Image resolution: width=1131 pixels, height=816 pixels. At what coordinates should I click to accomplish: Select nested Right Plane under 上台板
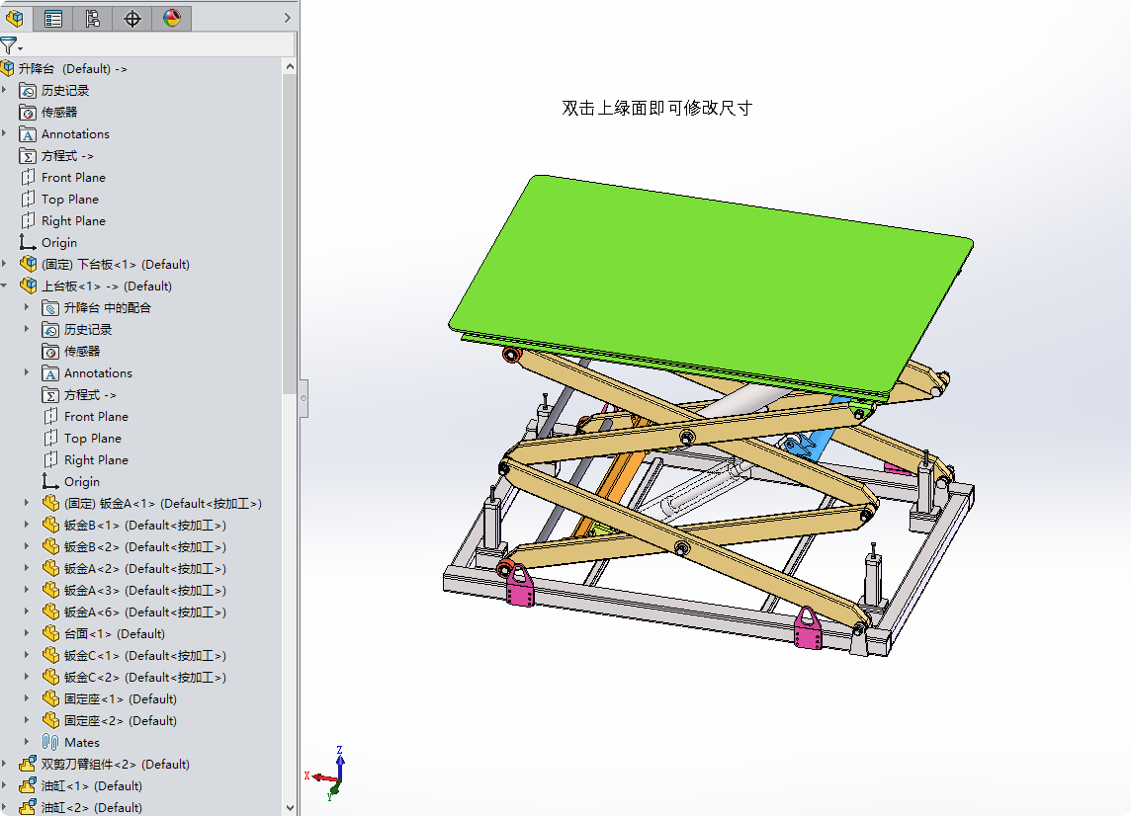click(x=96, y=460)
